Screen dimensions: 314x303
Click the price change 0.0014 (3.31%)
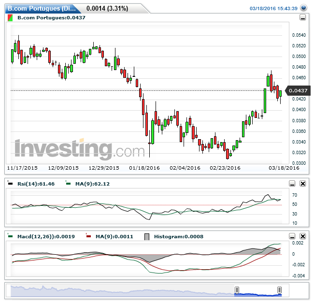click(107, 8)
